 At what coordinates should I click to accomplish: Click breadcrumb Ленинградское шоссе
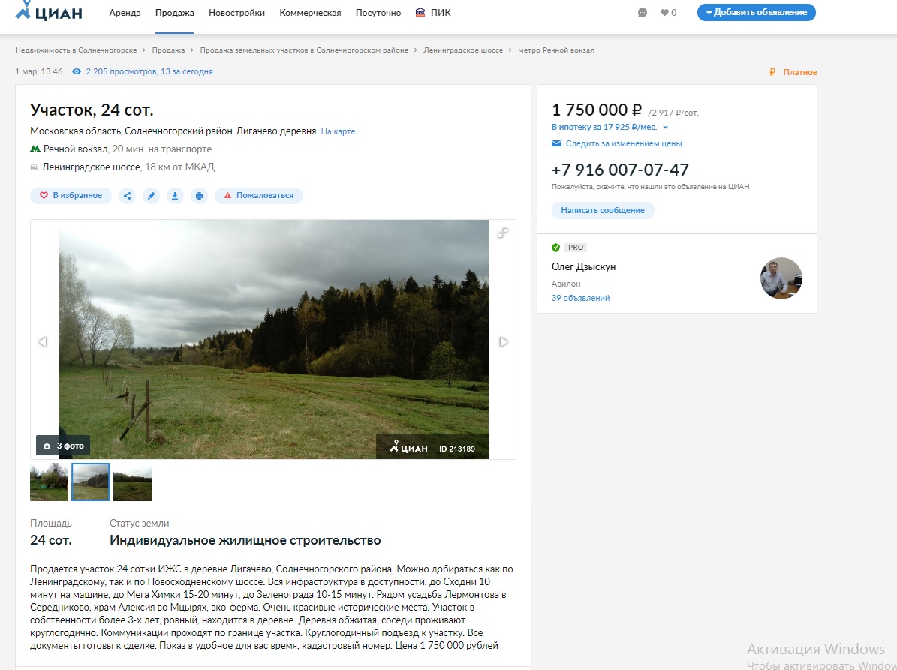point(463,50)
